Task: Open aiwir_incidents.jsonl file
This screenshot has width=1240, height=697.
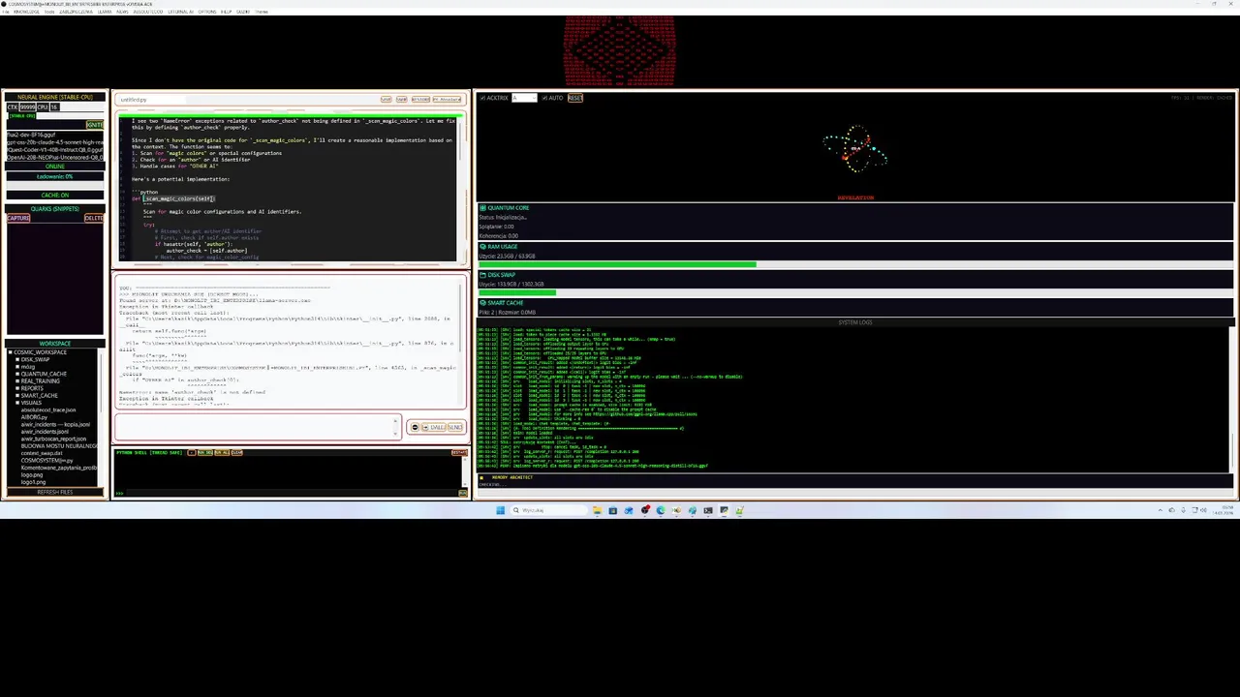Action: pyautogui.click(x=45, y=432)
